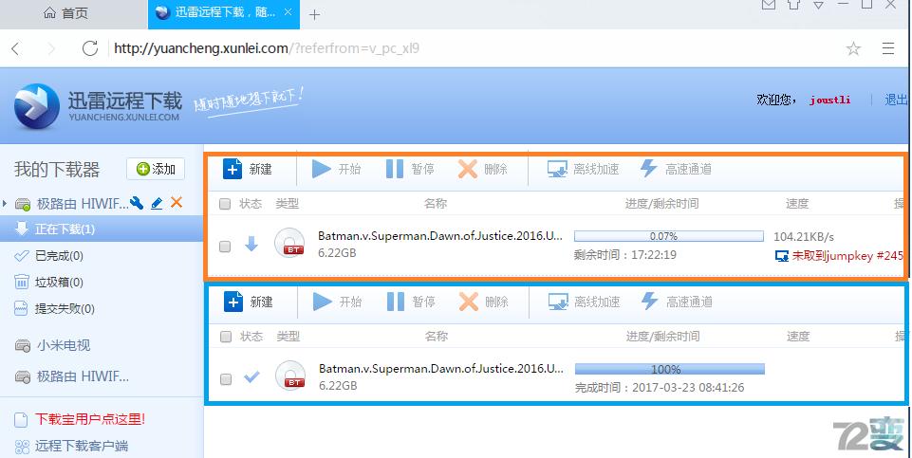Click the 0.07% progress bar
The image size is (912, 458).
point(669,236)
